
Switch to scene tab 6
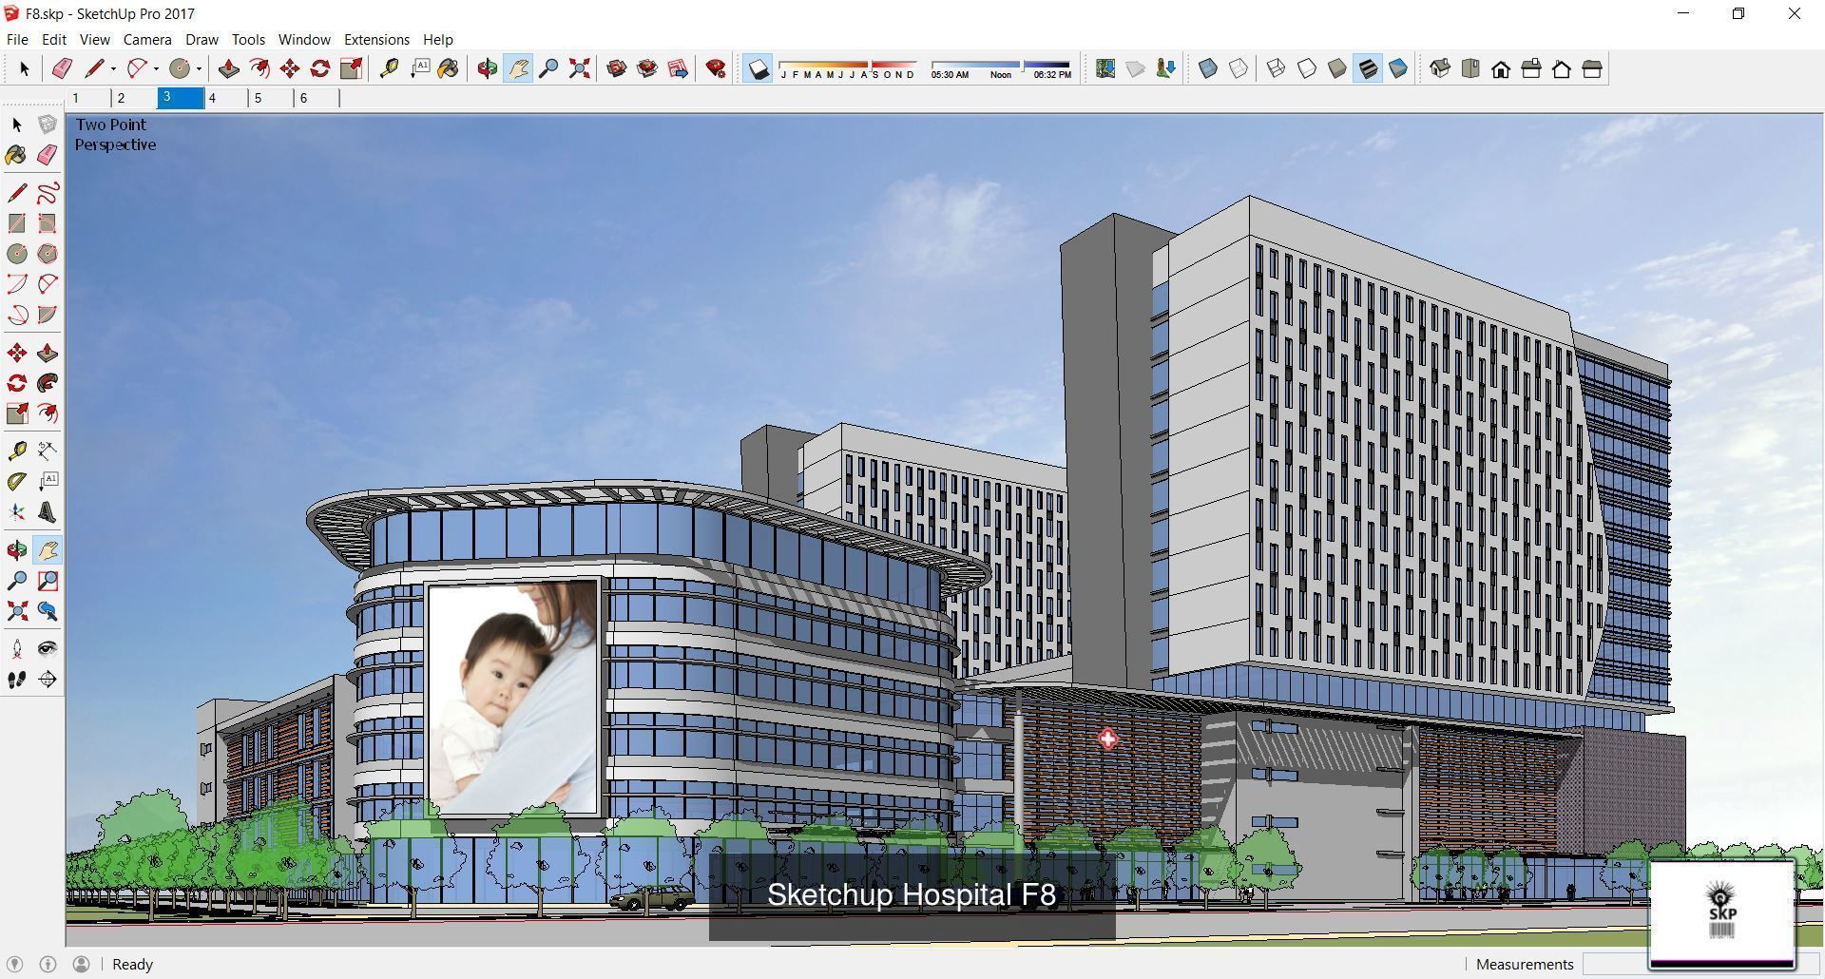tap(317, 98)
